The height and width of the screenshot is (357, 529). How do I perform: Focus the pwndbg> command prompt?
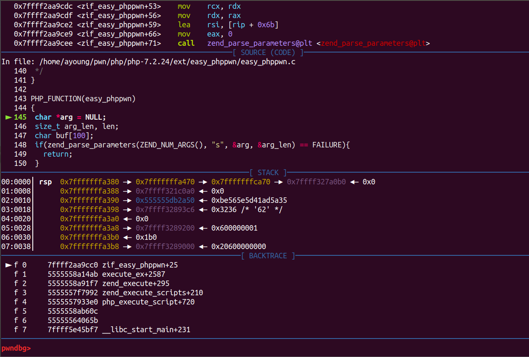[x=16, y=348]
